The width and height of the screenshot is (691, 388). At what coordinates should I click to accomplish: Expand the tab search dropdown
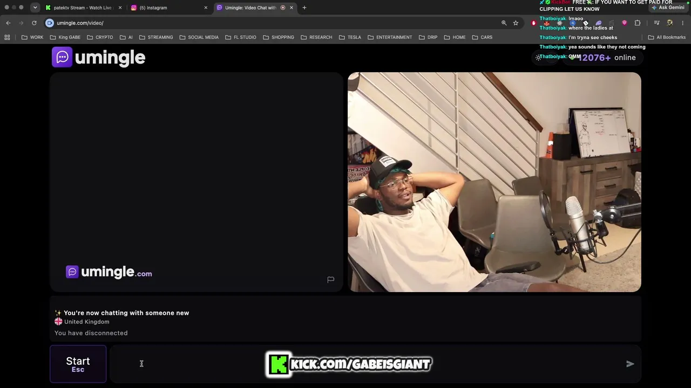point(35,8)
